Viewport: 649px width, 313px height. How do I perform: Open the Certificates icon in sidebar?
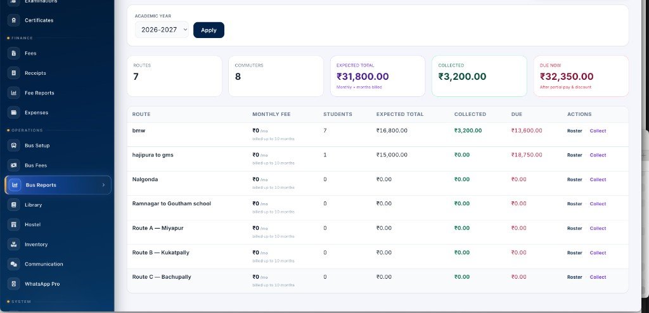14,20
